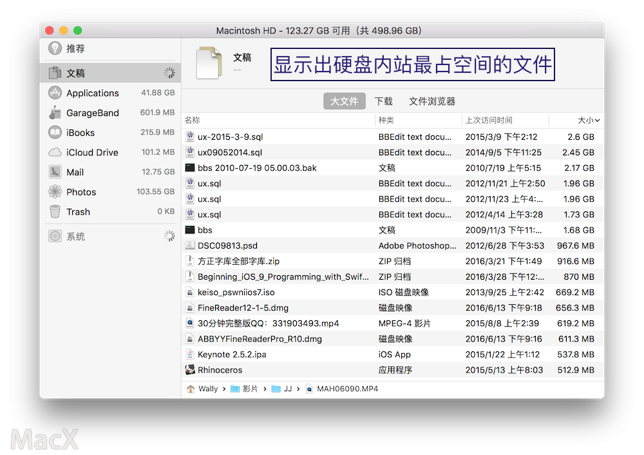The image size is (644, 455).
Task: Click the 文稿 loading spinner
Action: [x=169, y=73]
